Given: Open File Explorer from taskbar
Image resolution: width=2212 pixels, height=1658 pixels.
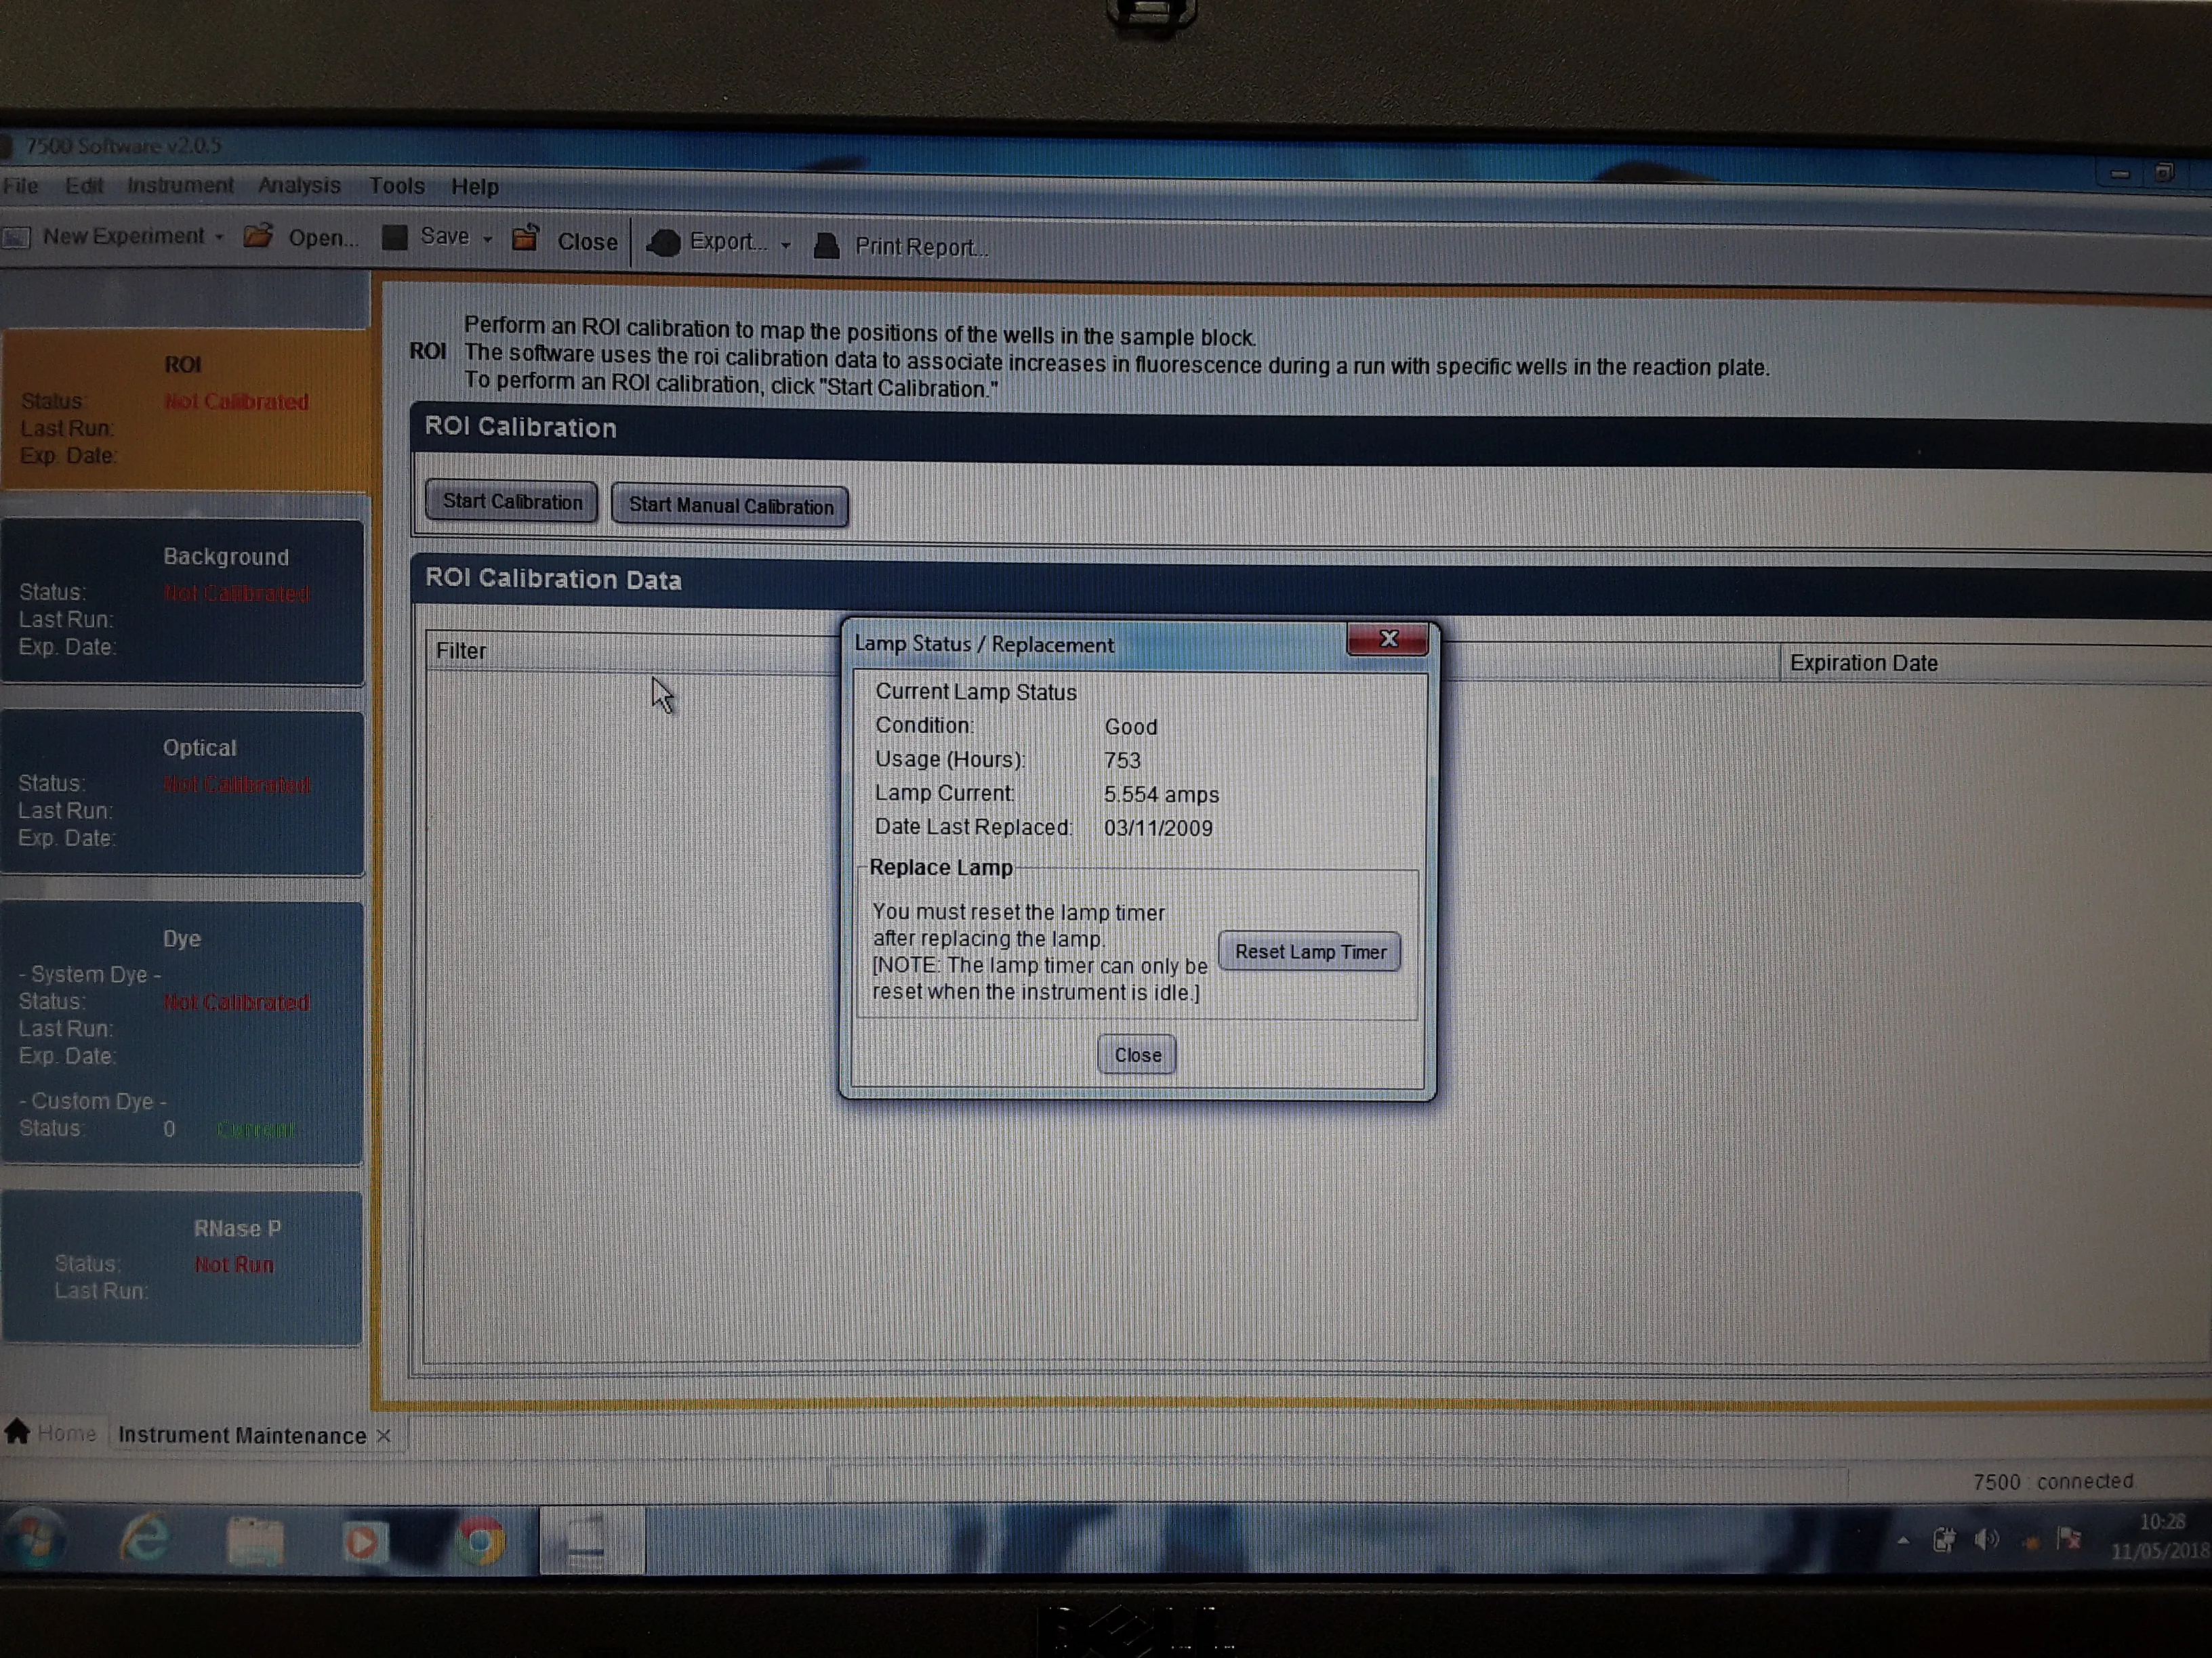Looking at the screenshot, I should pyautogui.click(x=255, y=1541).
